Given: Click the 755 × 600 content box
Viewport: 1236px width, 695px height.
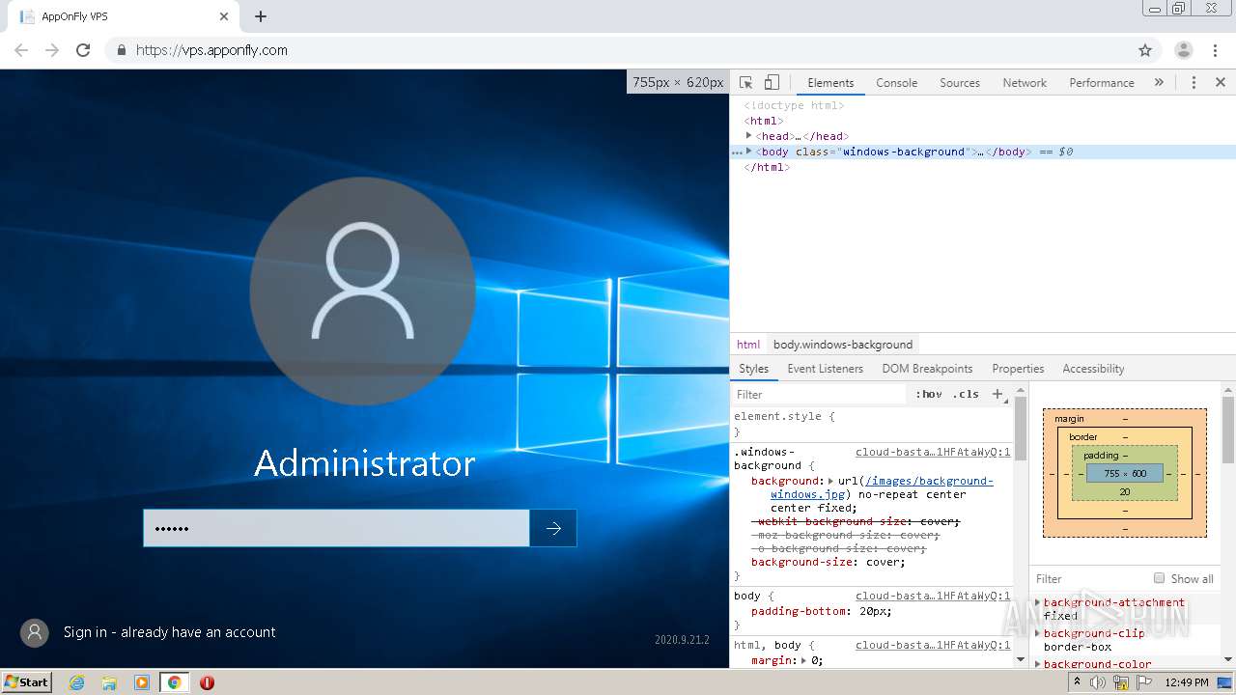Looking at the screenshot, I should pyautogui.click(x=1125, y=474).
